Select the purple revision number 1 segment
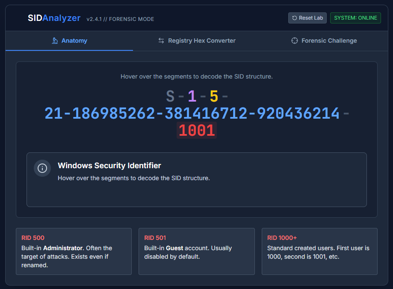Image resolution: width=393 pixels, height=289 pixels. click(192, 96)
